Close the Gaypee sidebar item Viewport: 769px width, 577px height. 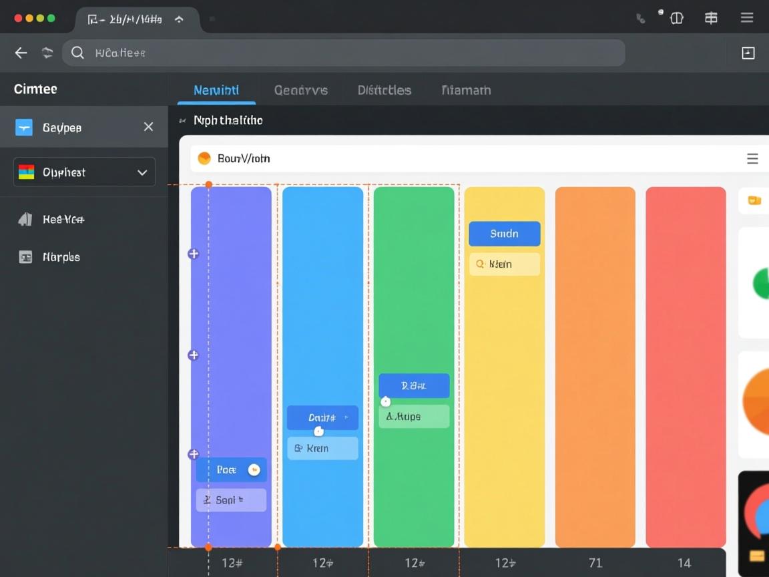pos(148,127)
